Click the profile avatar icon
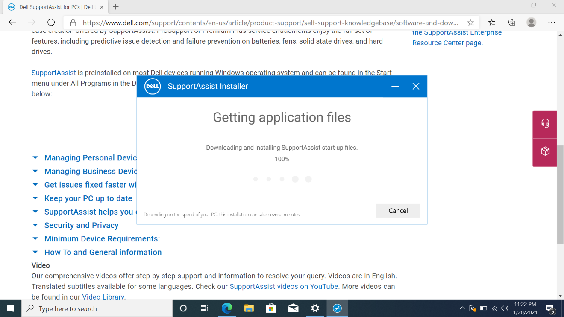The width and height of the screenshot is (564, 317). point(531,23)
